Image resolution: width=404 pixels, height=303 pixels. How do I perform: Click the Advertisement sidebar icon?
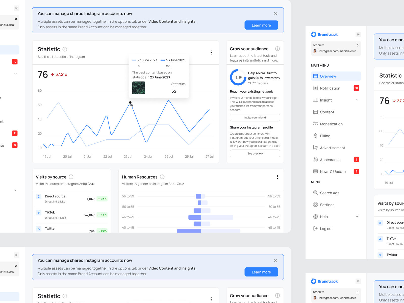(315, 147)
